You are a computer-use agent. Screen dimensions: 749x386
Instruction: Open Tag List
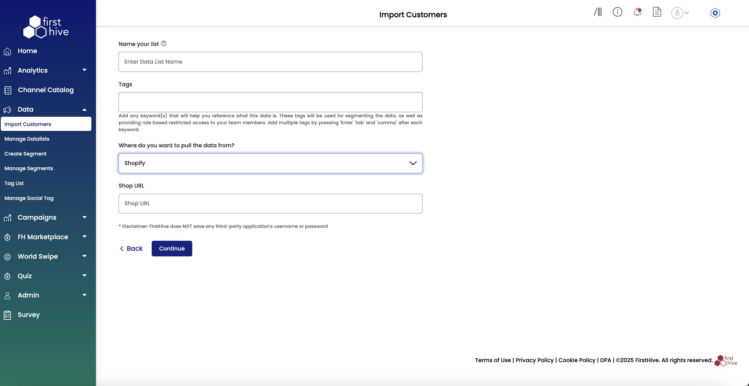(x=14, y=183)
